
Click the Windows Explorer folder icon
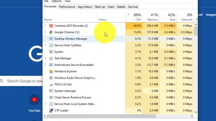tap(51, 71)
